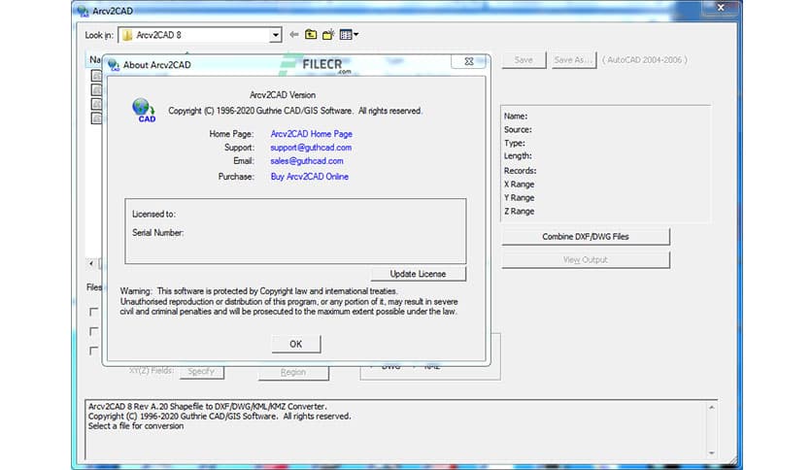Confirm the dialog with OK
This screenshot has width=812, height=470.
pyautogui.click(x=295, y=344)
